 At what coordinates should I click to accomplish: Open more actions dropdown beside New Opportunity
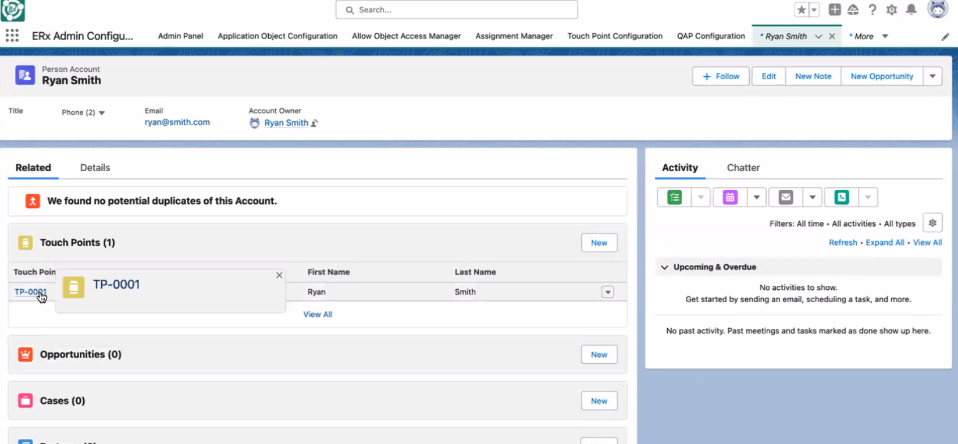pyautogui.click(x=933, y=76)
